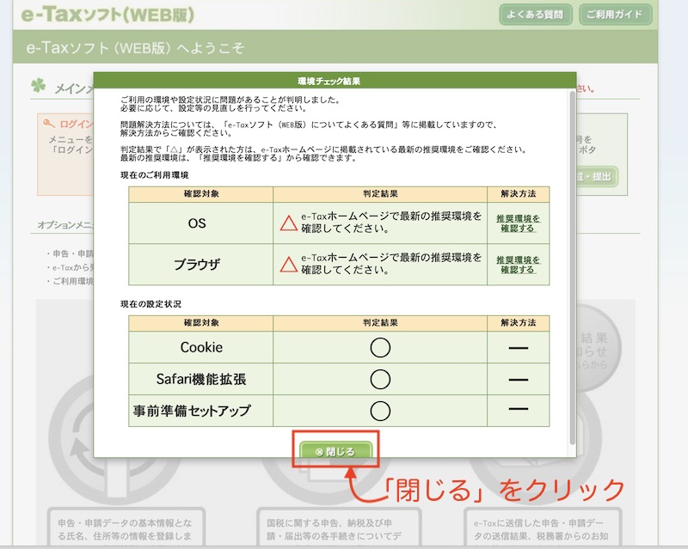
Task: Click the e-Taxソフト(WEB版) logo
Action: [107, 14]
